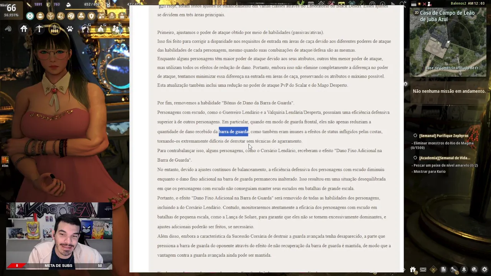
Task: Click the person reading book buff icon
Action: 81,16
